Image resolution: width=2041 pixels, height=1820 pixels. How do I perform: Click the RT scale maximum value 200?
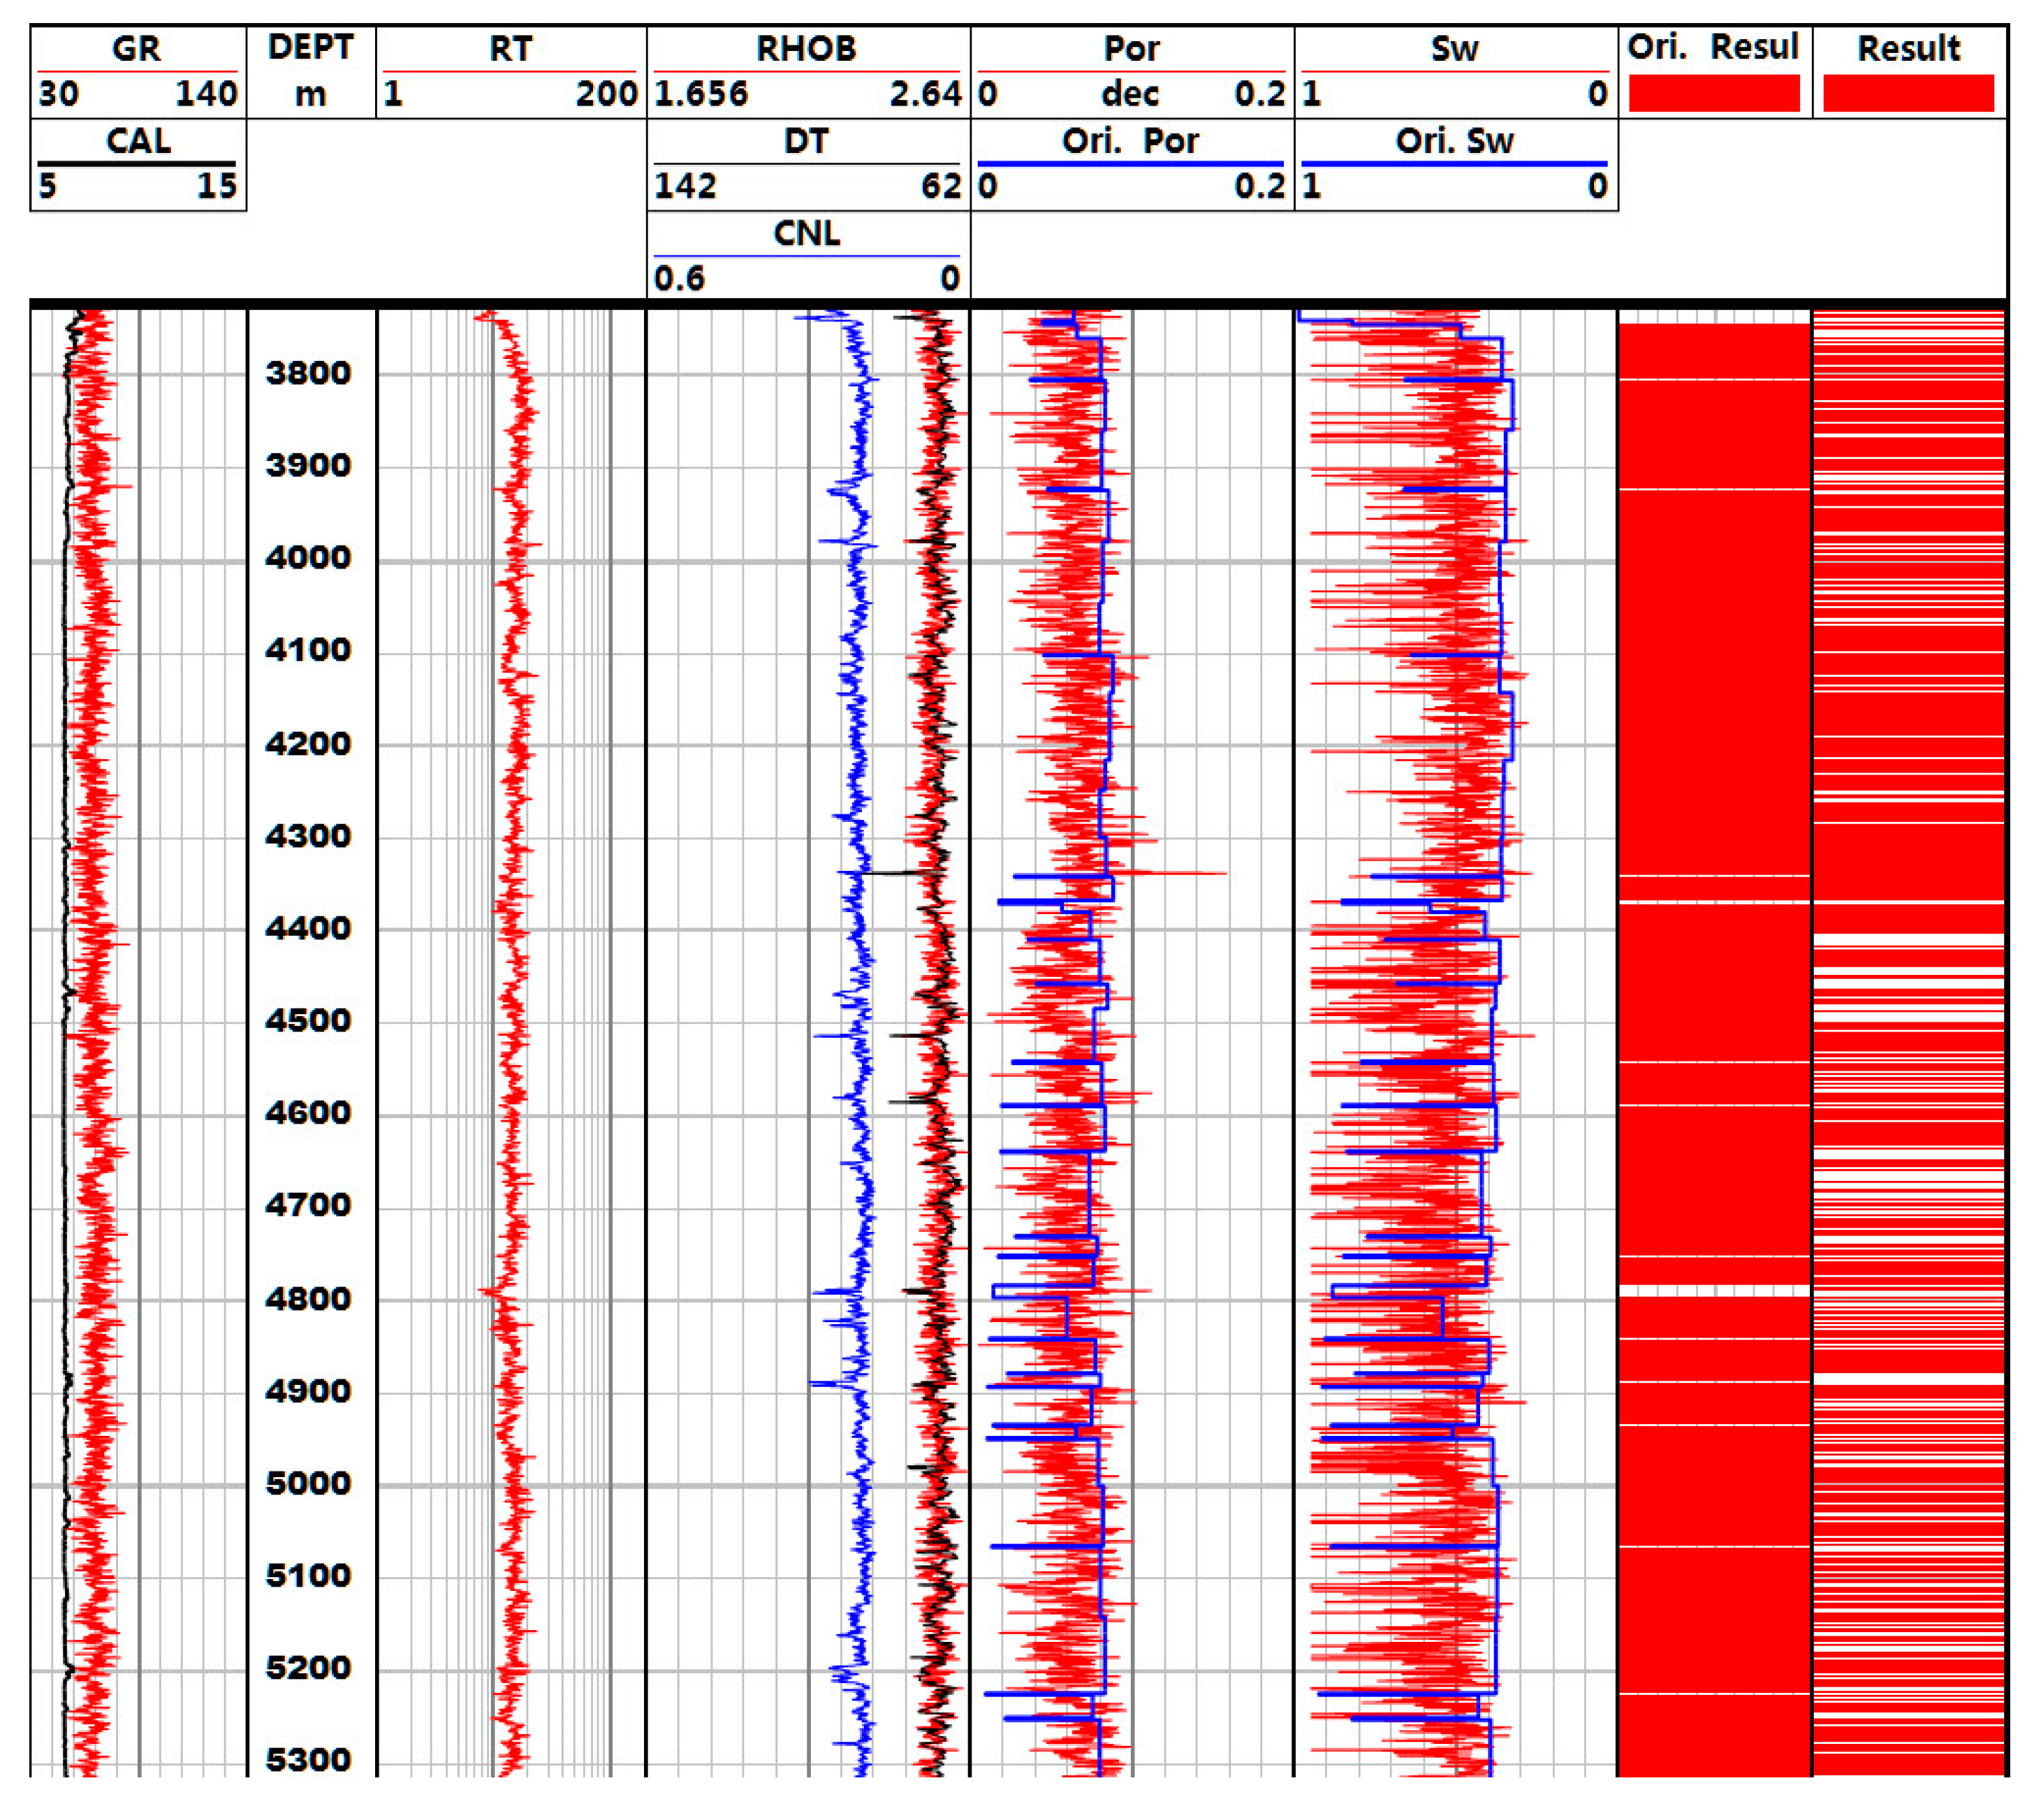[606, 94]
